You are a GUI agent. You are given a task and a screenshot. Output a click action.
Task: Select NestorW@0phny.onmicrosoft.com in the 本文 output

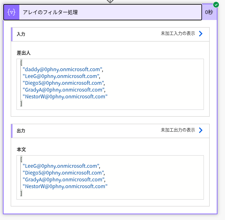(65, 186)
